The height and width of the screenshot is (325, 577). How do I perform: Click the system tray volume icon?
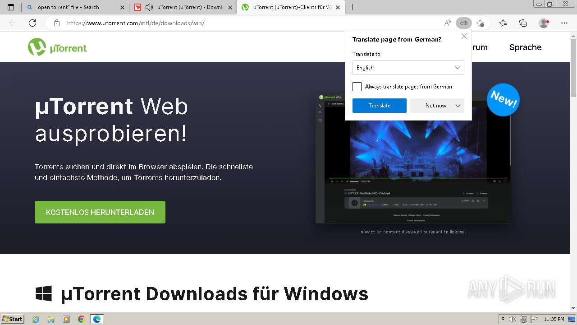[513, 319]
